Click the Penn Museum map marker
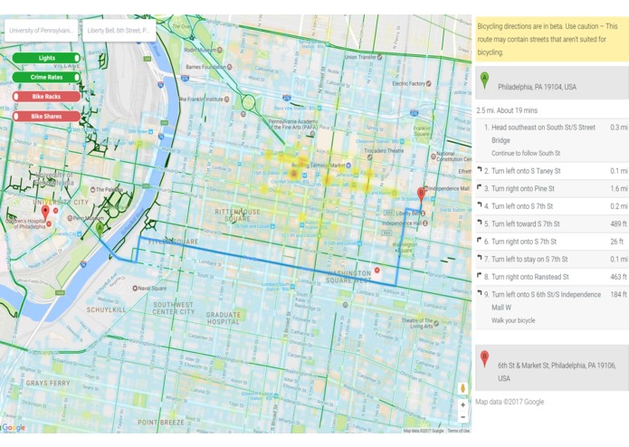 pyautogui.click(x=70, y=218)
